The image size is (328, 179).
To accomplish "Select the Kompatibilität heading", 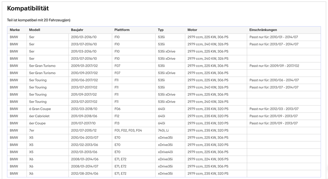I will click(x=28, y=8).
